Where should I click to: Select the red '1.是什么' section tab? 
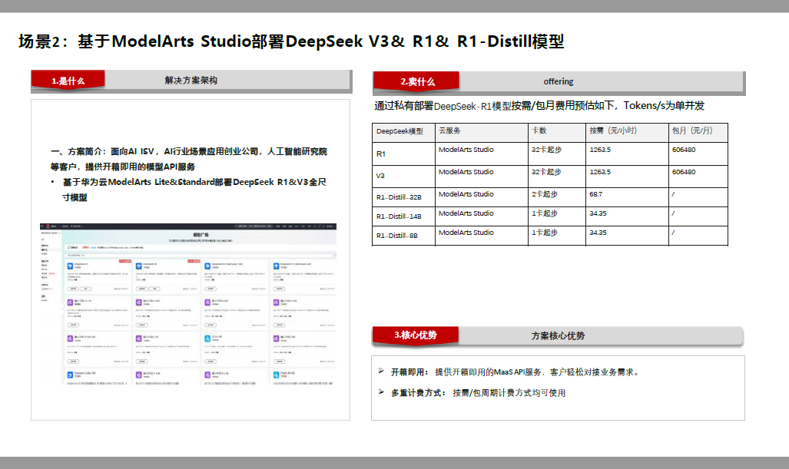pyautogui.click(x=68, y=81)
